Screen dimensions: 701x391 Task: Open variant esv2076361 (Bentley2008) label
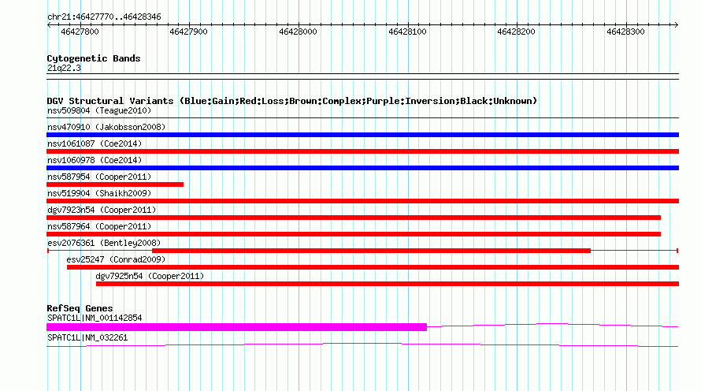(104, 243)
